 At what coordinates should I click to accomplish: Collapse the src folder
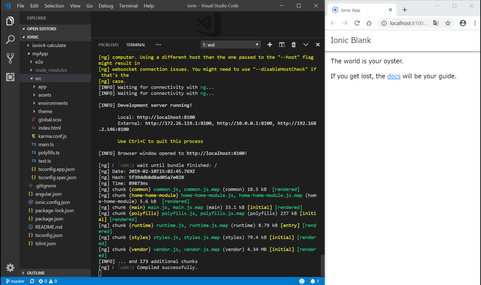[38, 78]
